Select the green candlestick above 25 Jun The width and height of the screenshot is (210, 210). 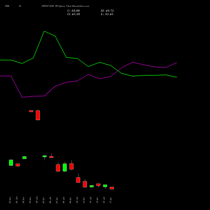[x=24, y=157]
